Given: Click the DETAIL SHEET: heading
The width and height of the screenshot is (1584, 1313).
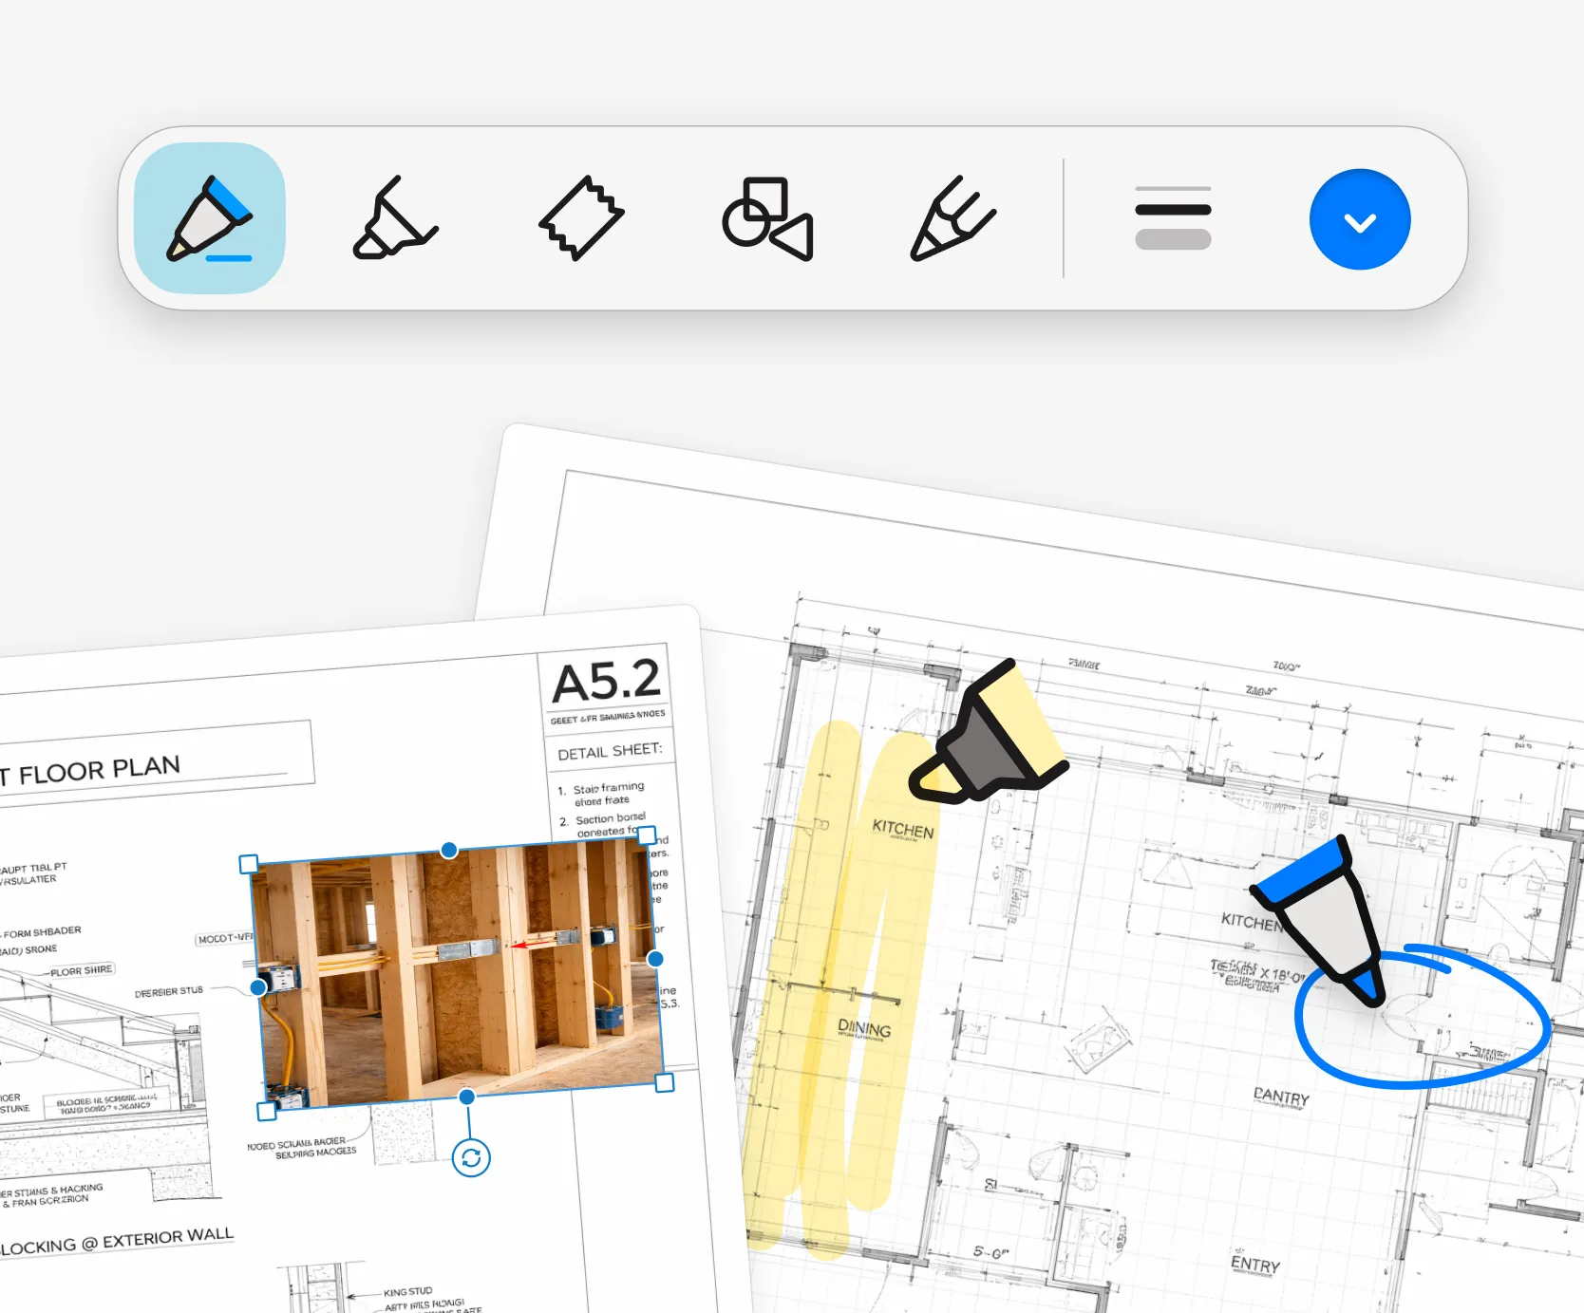Looking at the screenshot, I should [x=610, y=751].
